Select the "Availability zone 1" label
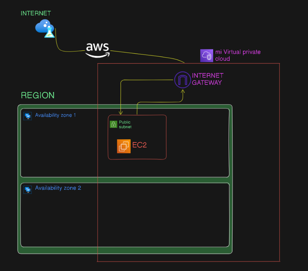Viewport: 308px width, 271px height. [55, 115]
